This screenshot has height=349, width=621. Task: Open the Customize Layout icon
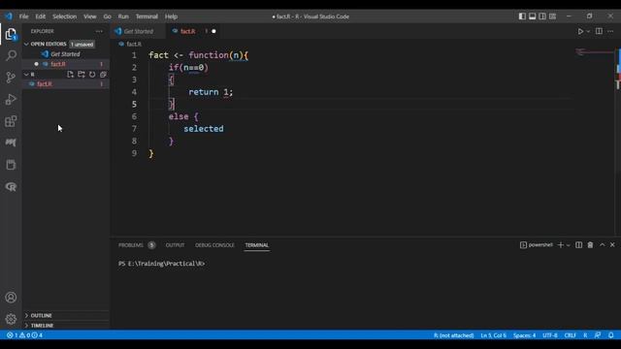coord(552,16)
